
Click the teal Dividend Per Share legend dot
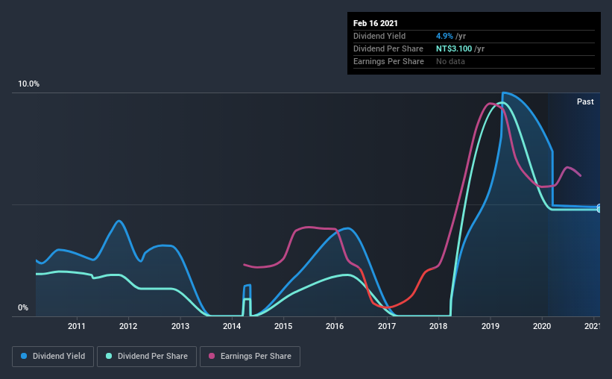109,356
